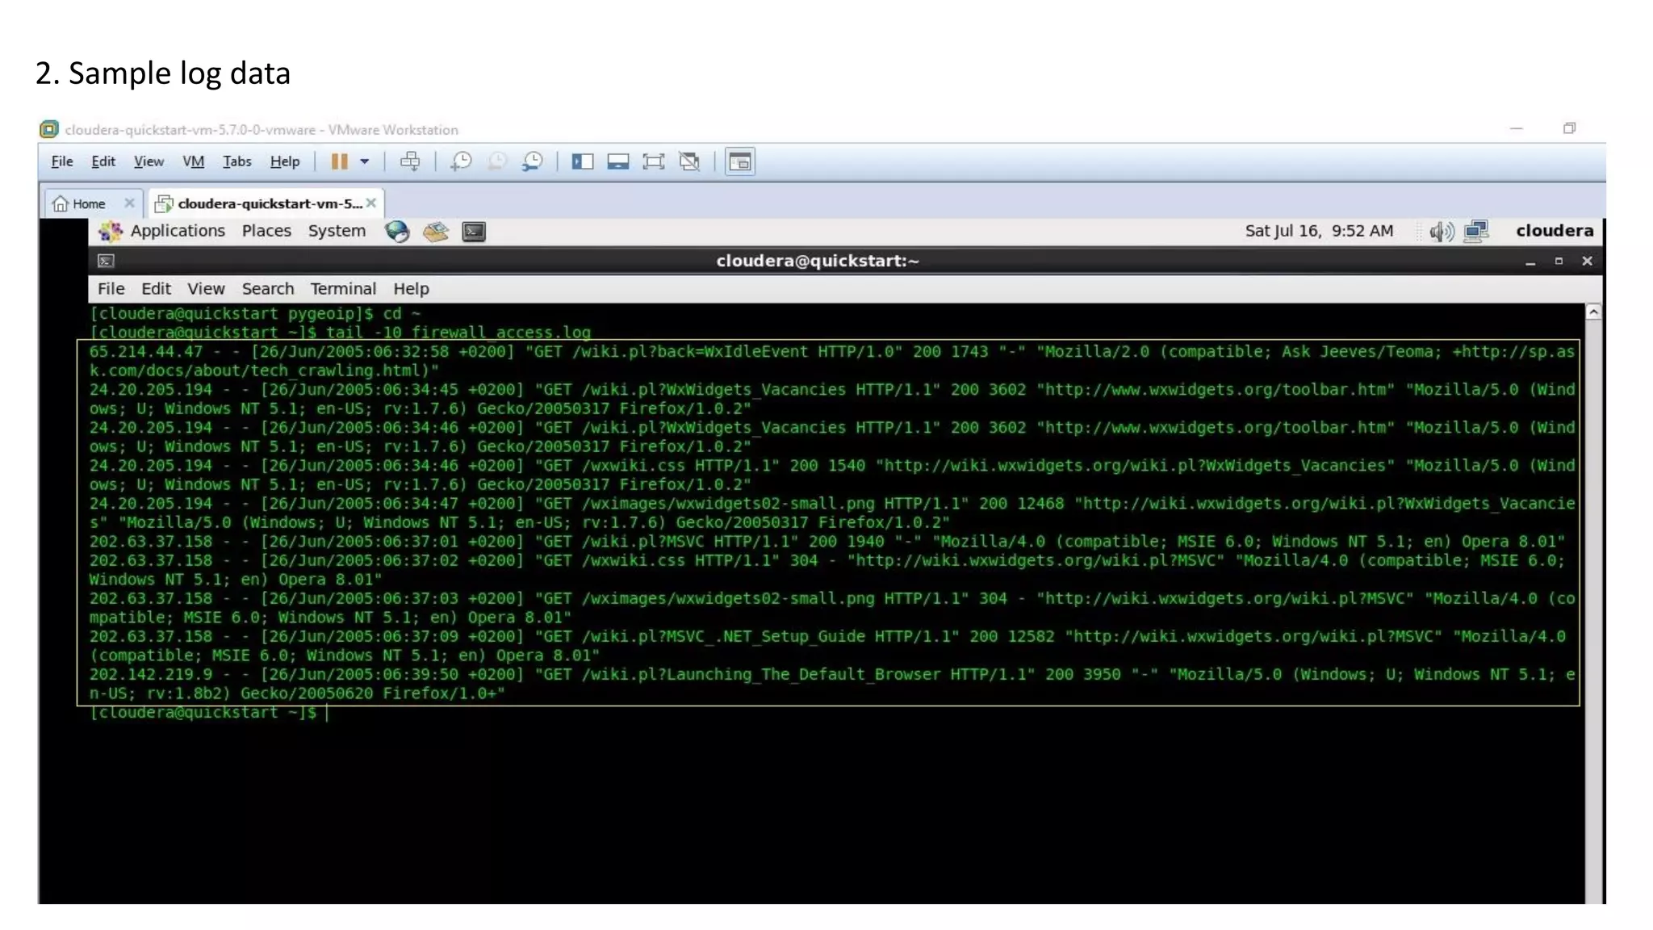Viewport: 1653px width, 930px height.
Task: Open the VMware View menu
Action: pos(149,161)
